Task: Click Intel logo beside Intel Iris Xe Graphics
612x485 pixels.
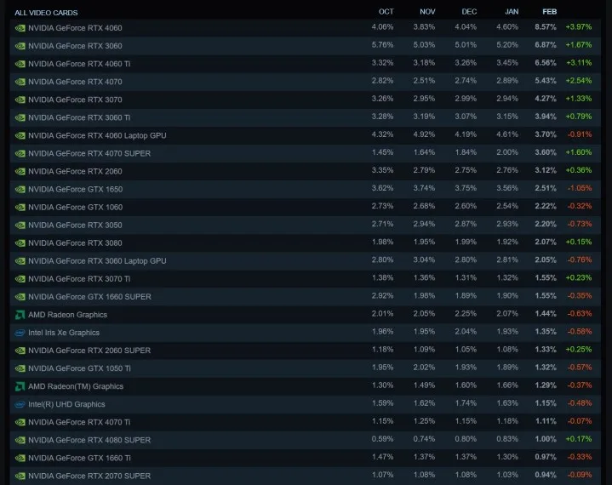Action: click(20, 333)
